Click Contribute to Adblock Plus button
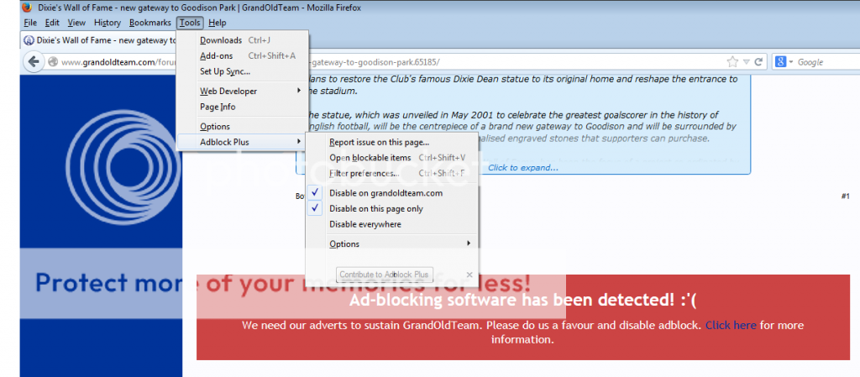The image size is (860, 377). (385, 274)
